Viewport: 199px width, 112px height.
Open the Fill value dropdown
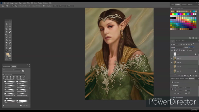pos(193,50)
